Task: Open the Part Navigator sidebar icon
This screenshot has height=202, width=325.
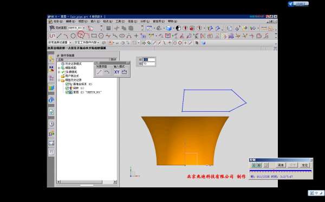Action: (51, 78)
